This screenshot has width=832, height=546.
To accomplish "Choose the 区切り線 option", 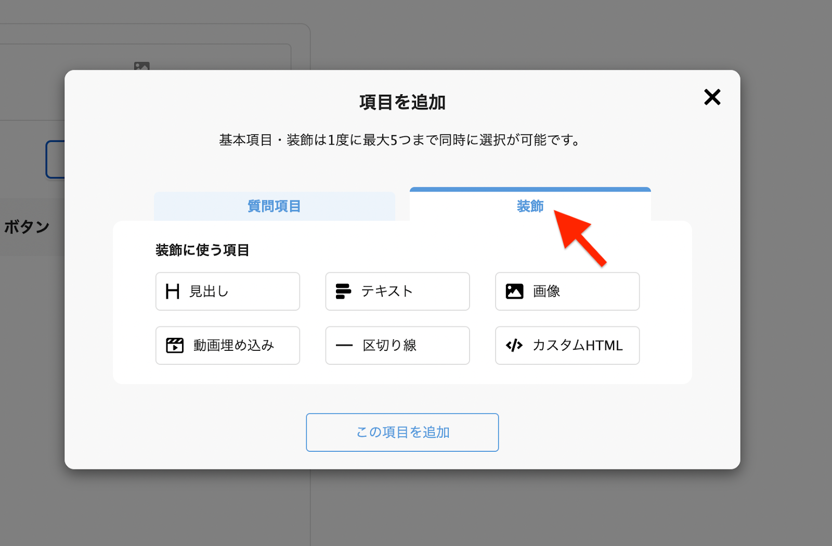I will pos(397,346).
